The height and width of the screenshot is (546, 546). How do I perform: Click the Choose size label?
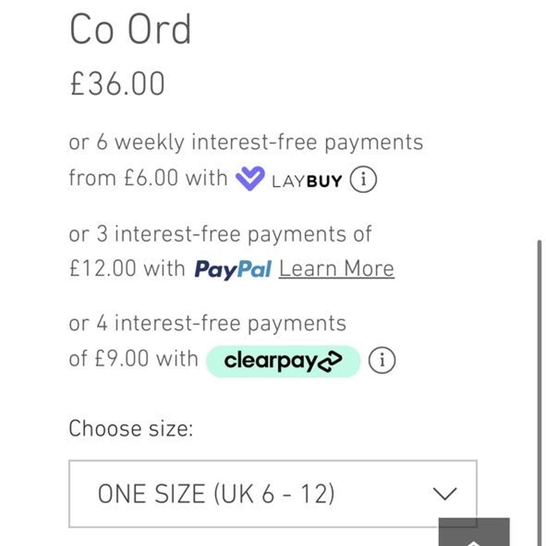click(x=131, y=428)
